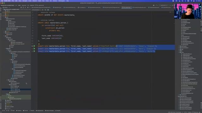Open query history in SQL editor toolbar
Viewport: 202px width, 113px height.
[x=45, y=10]
